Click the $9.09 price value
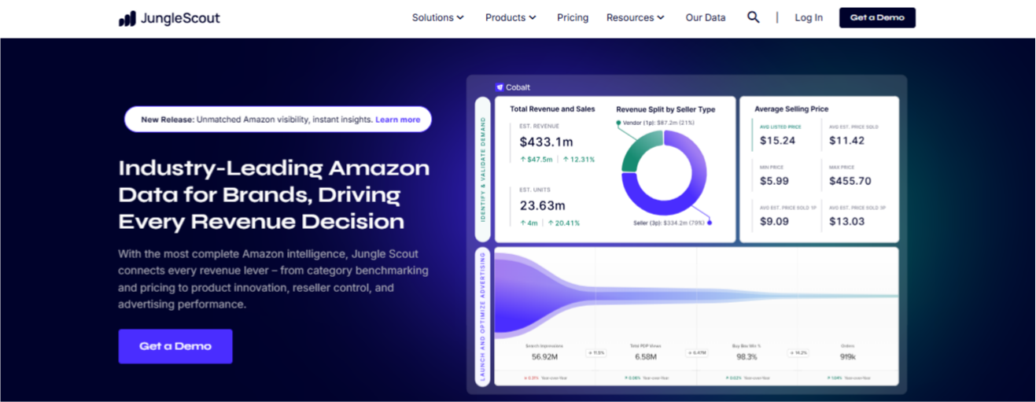The image size is (1036, 402). (774, 221)
